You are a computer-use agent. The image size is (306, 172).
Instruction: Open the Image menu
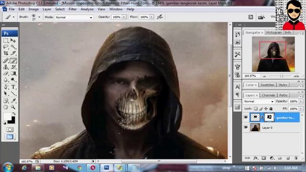33,9
